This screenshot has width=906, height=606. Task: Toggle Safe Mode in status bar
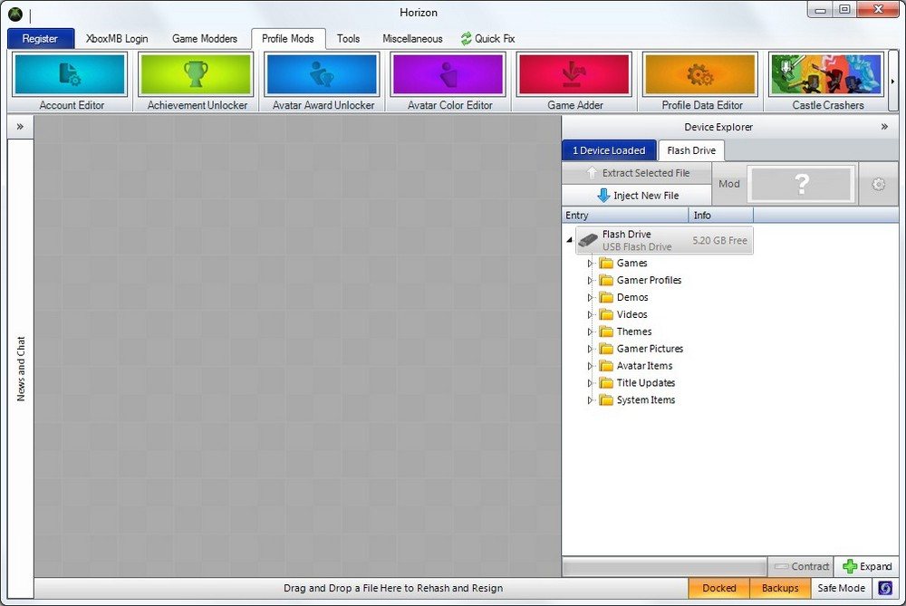coord(841,588)
